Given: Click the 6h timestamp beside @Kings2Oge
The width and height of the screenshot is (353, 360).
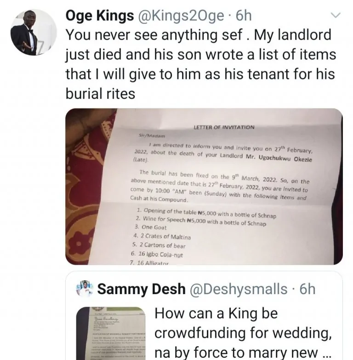Looking at the screenshot, I should pos(244,16).
